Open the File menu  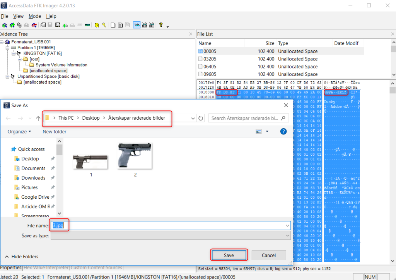tap(5, 16)
